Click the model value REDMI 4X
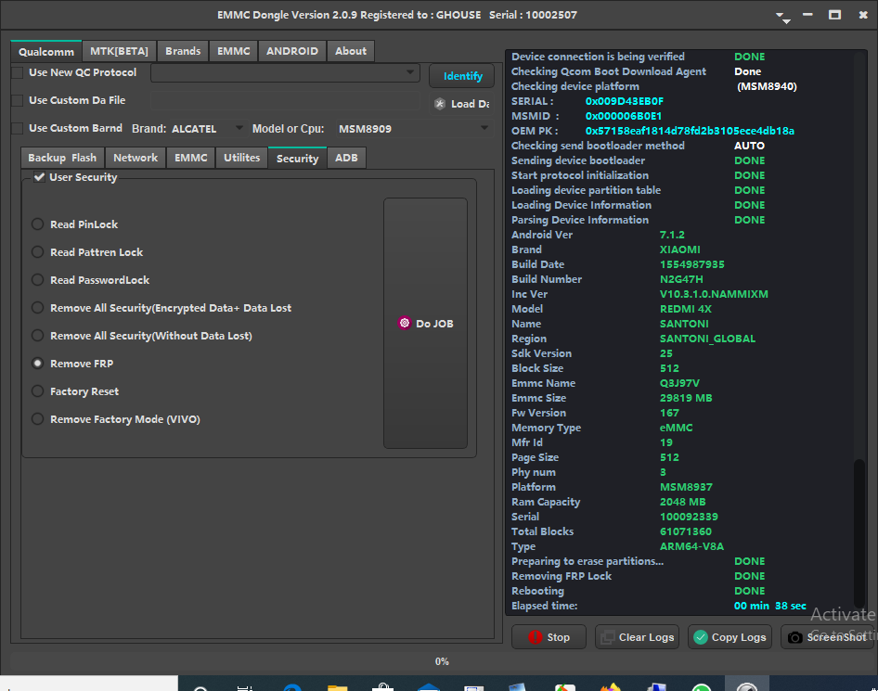This screenshot has height=691, width=878. coord(685,309)
